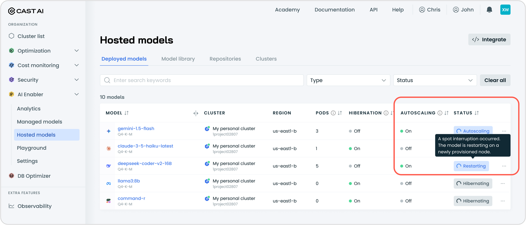This screenshot has width=526, height=225.
Task: Click the Hibernating badge for command-r
Action: [x=473, y=201]
